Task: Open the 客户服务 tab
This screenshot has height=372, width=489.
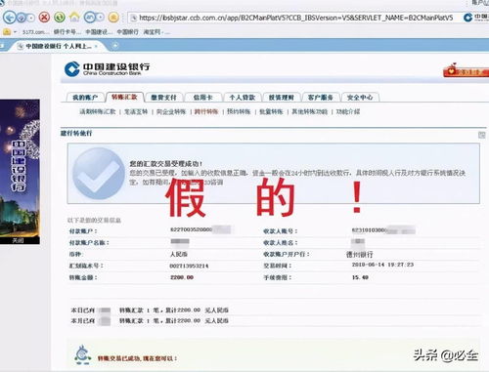Action: tap(321, 98)
